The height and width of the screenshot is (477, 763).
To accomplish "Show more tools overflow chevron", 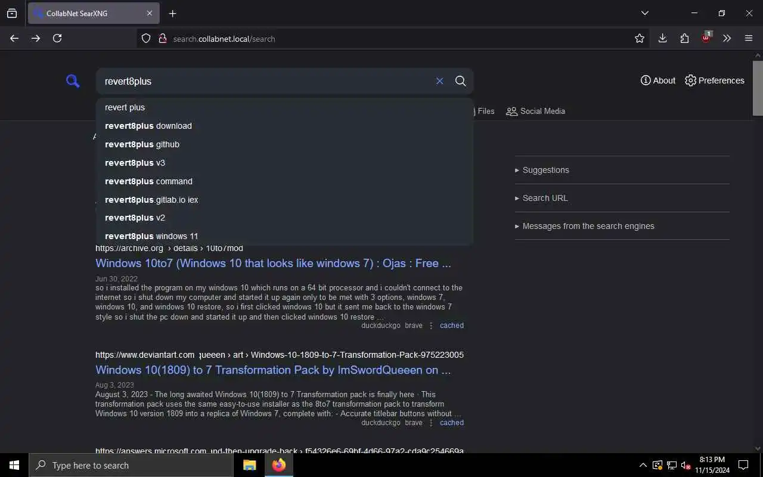I will click(727, 38).
